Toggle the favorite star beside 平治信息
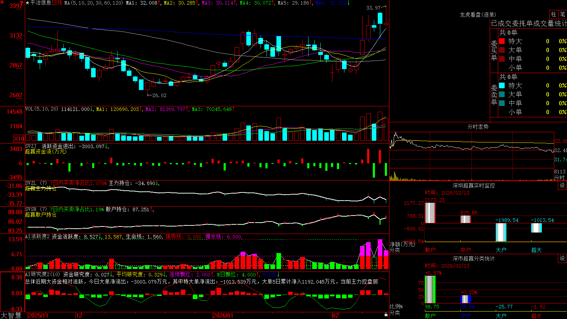 pyautogui.click(x=28, y=3)
